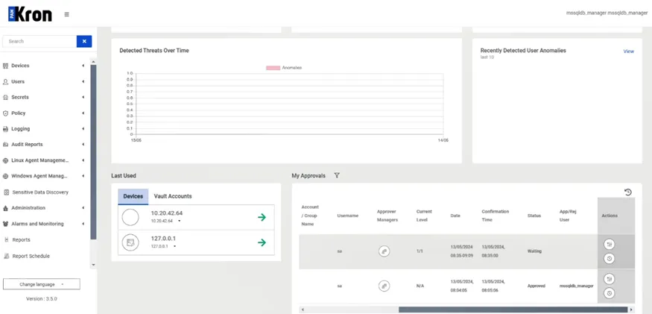Switch to the Vault Accounts tab
The height and width of the screenshot is (314, 652).
pyautogui.click(x=173, y=196)
